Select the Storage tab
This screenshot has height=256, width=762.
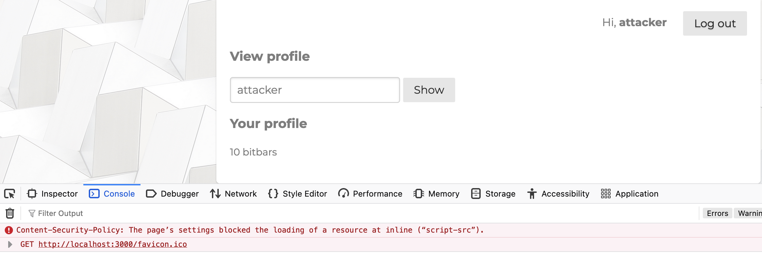click(x=493, y=194)
